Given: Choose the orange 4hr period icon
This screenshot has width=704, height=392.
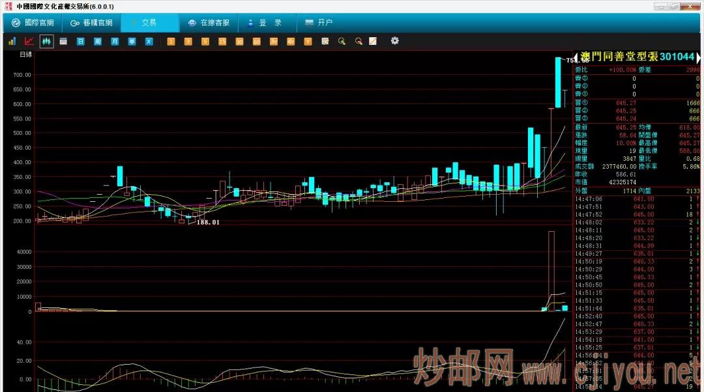Looking at the screenshot, I should (x=291, y=41).
